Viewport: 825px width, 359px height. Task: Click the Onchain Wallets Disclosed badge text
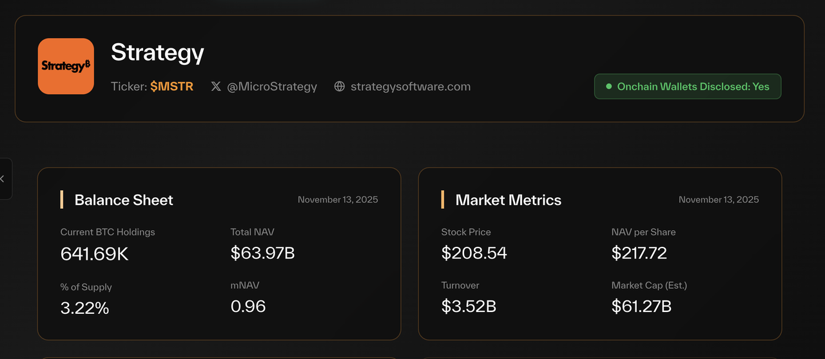tap(693, 86)
